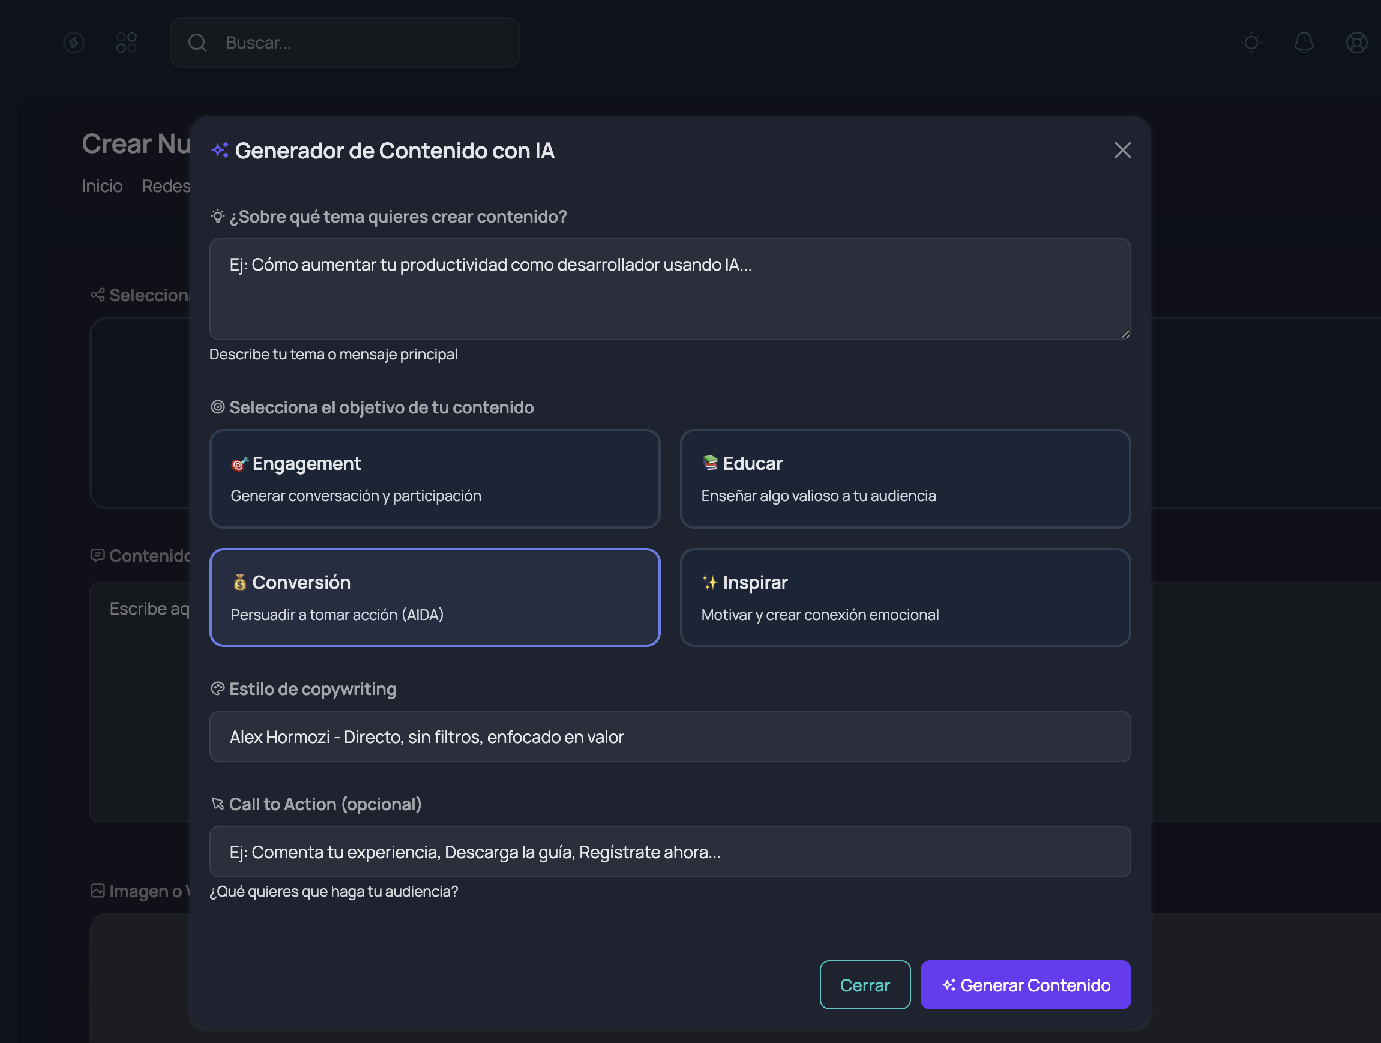Select the Engagement objective card
Viewport: 1381px width, 1043px height.
click(435, 479)
